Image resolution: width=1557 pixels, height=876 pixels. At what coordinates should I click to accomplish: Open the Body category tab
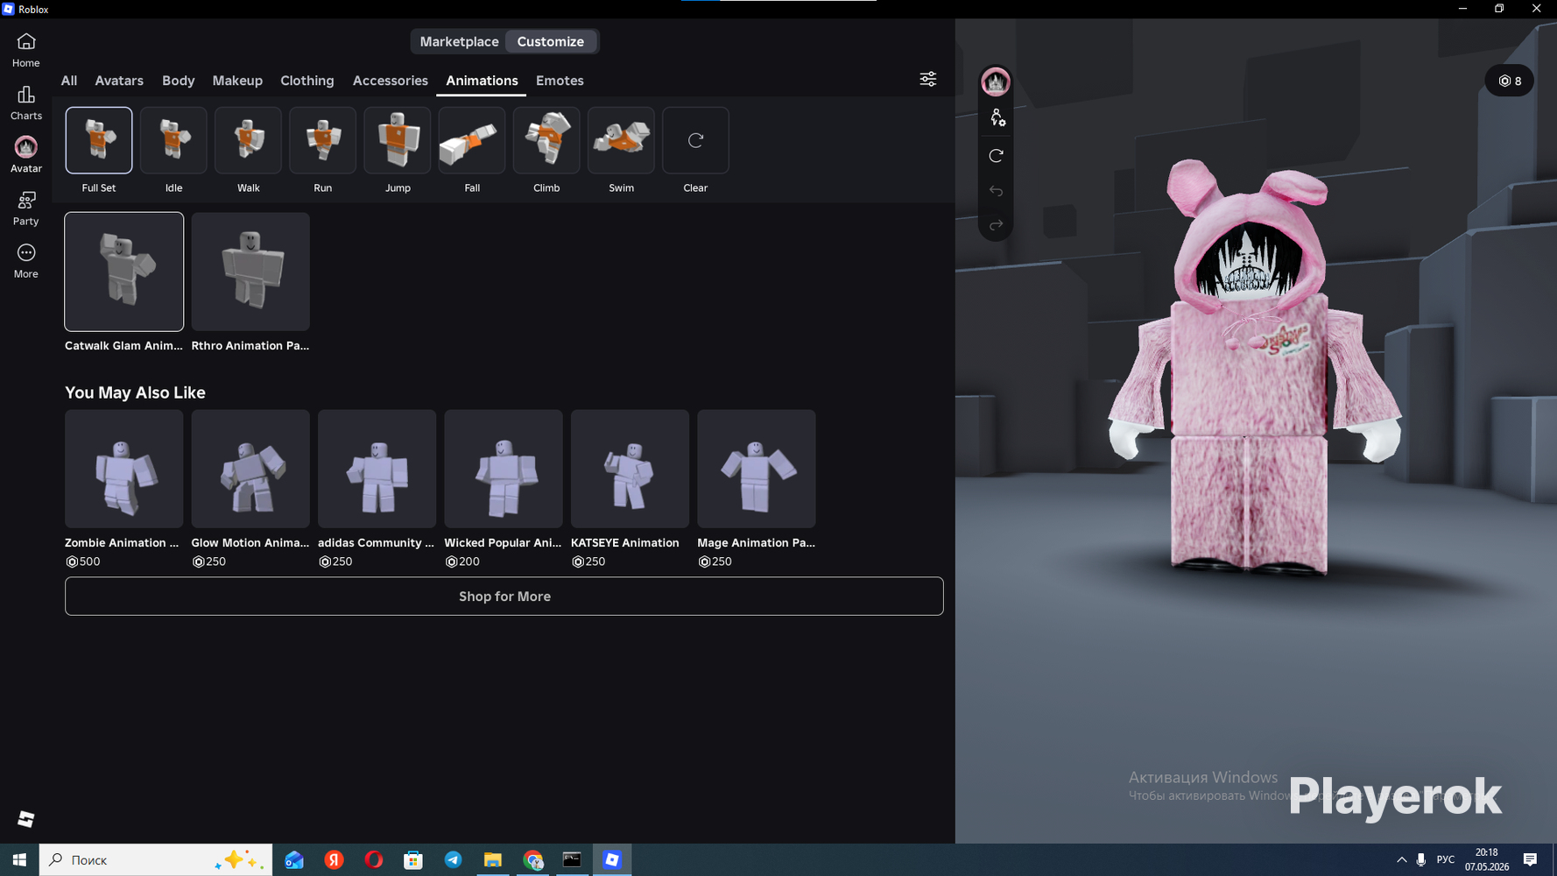[179, 81]
